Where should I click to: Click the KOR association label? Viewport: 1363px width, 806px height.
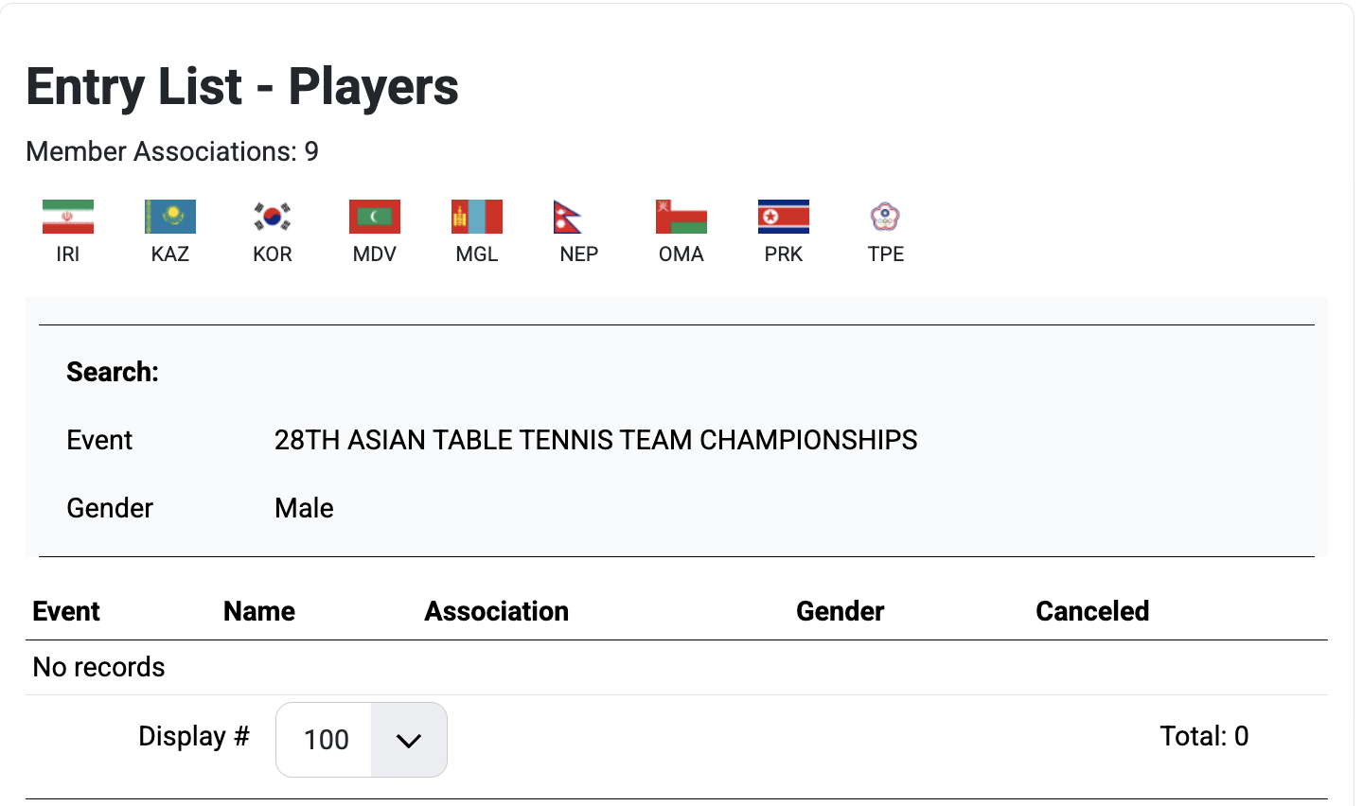[273, 254]
